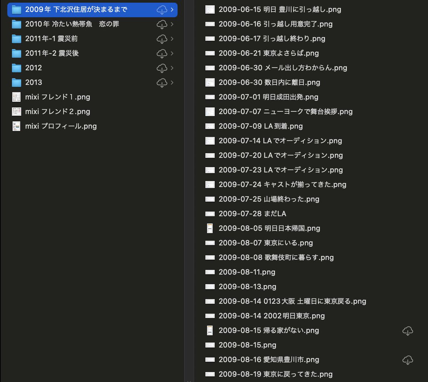Select file name 2009-08-13.png

248,287
